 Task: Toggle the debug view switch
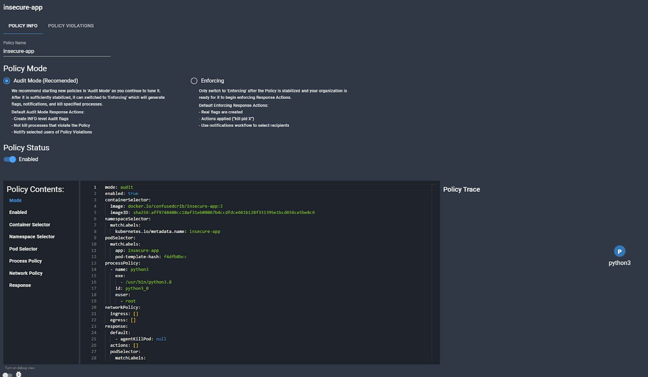pyautogui.click(x=8, y=374)
